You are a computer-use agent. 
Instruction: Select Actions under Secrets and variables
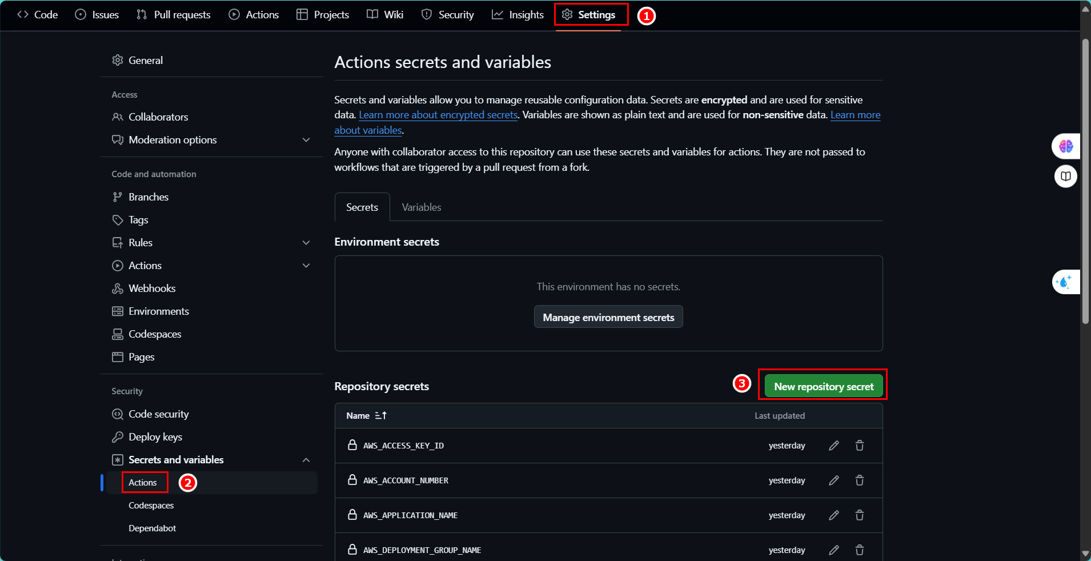pyautogui.click(x=143, y=483)
